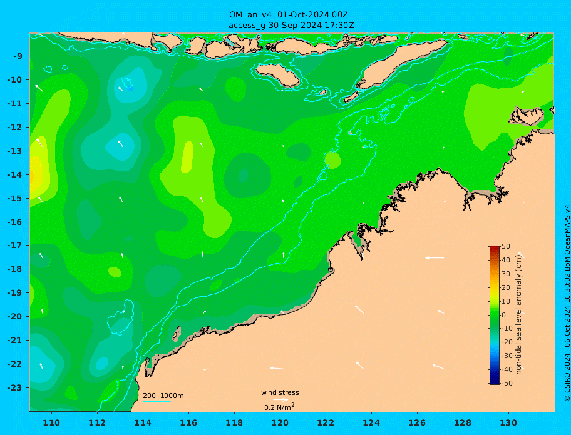Image resolution: width=571 pixels, height=435 pixels.
Task: Click longitude tick label 112
Action: (97, 422)
